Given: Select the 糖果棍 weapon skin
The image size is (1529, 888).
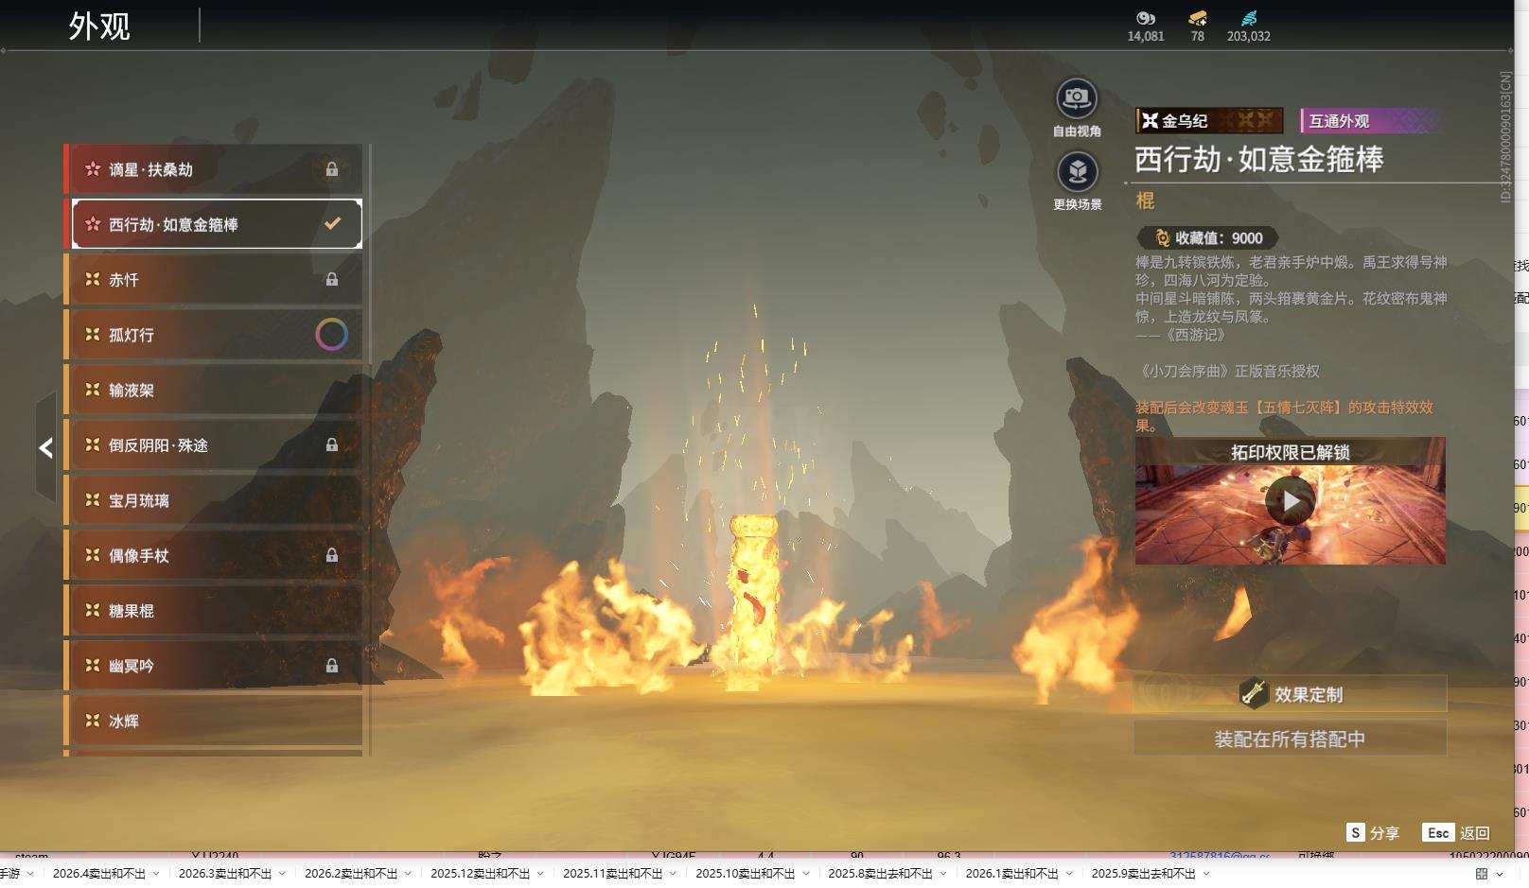Looking at the screenshot, I should (x=213, y=611).
